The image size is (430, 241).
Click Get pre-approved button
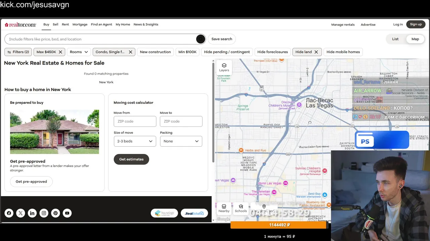[x=31, y=182]
